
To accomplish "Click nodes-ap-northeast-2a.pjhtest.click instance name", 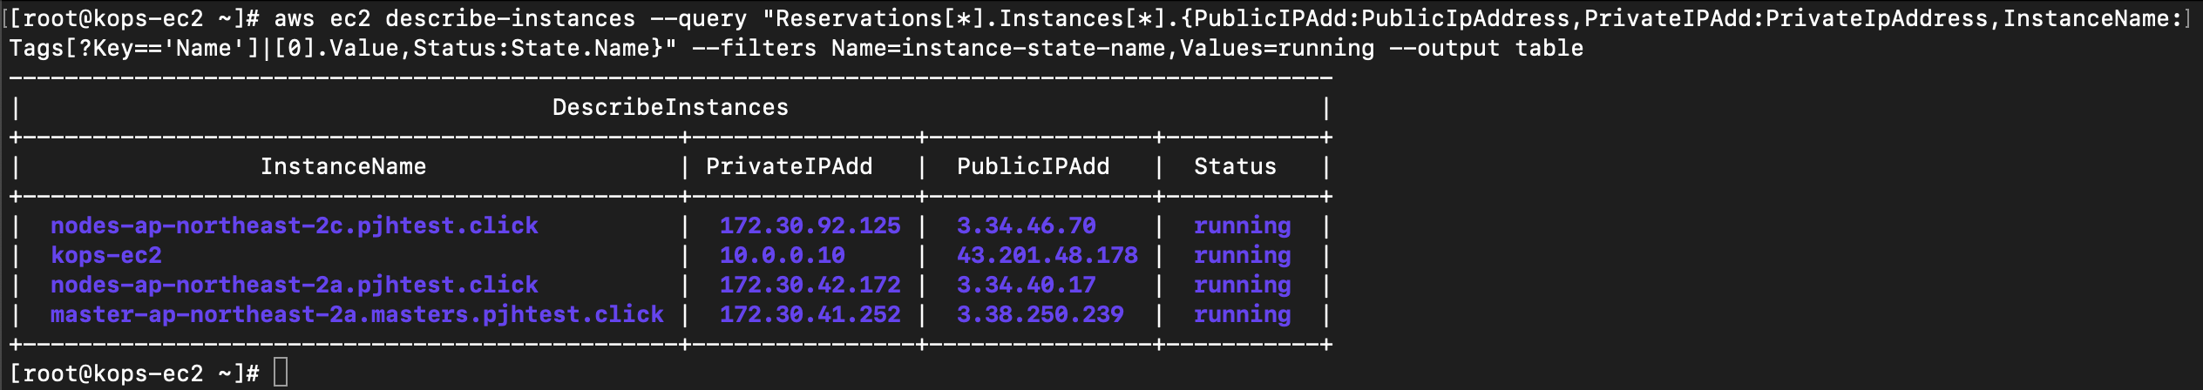I will pos(295,285).
